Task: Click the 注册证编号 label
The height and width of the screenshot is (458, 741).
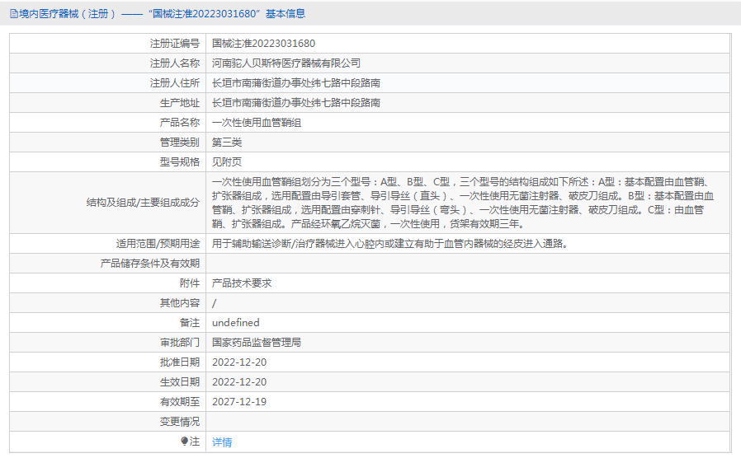Action: click(174, 44)
